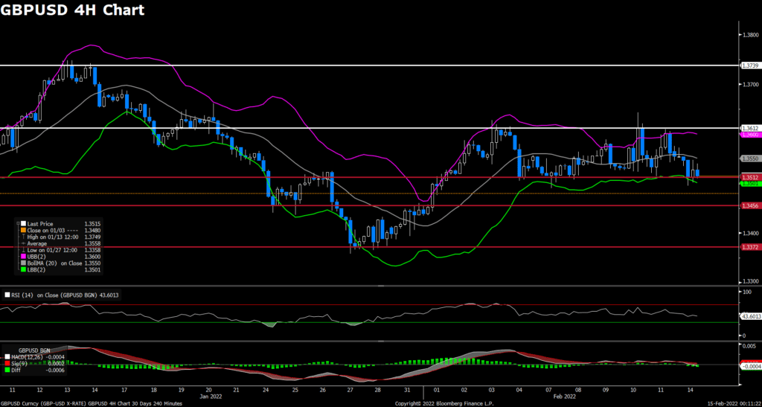Click the 'GBPUSD 4H Chart' title
Image resolution: width=762 pixels, height=407 pixels.
coord(72,10)
